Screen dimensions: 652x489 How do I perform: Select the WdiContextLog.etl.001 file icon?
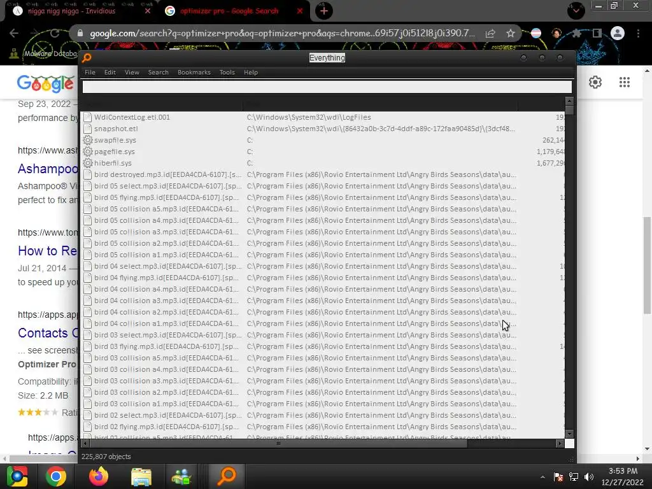click(87, 117)
